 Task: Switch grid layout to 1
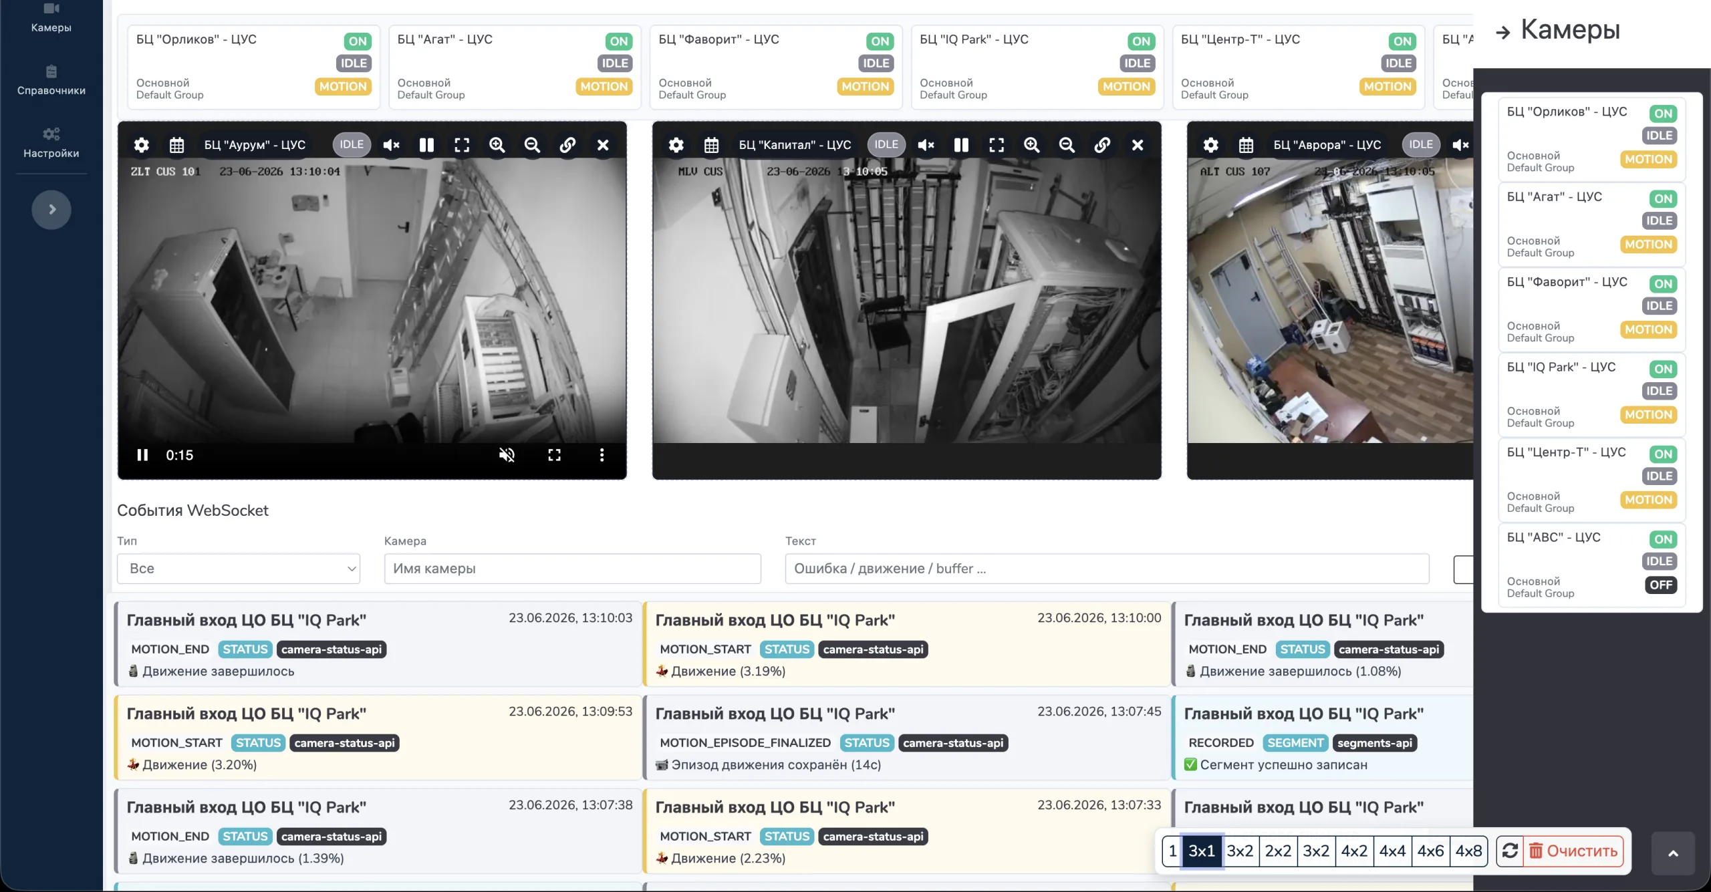pos(1172,851)
